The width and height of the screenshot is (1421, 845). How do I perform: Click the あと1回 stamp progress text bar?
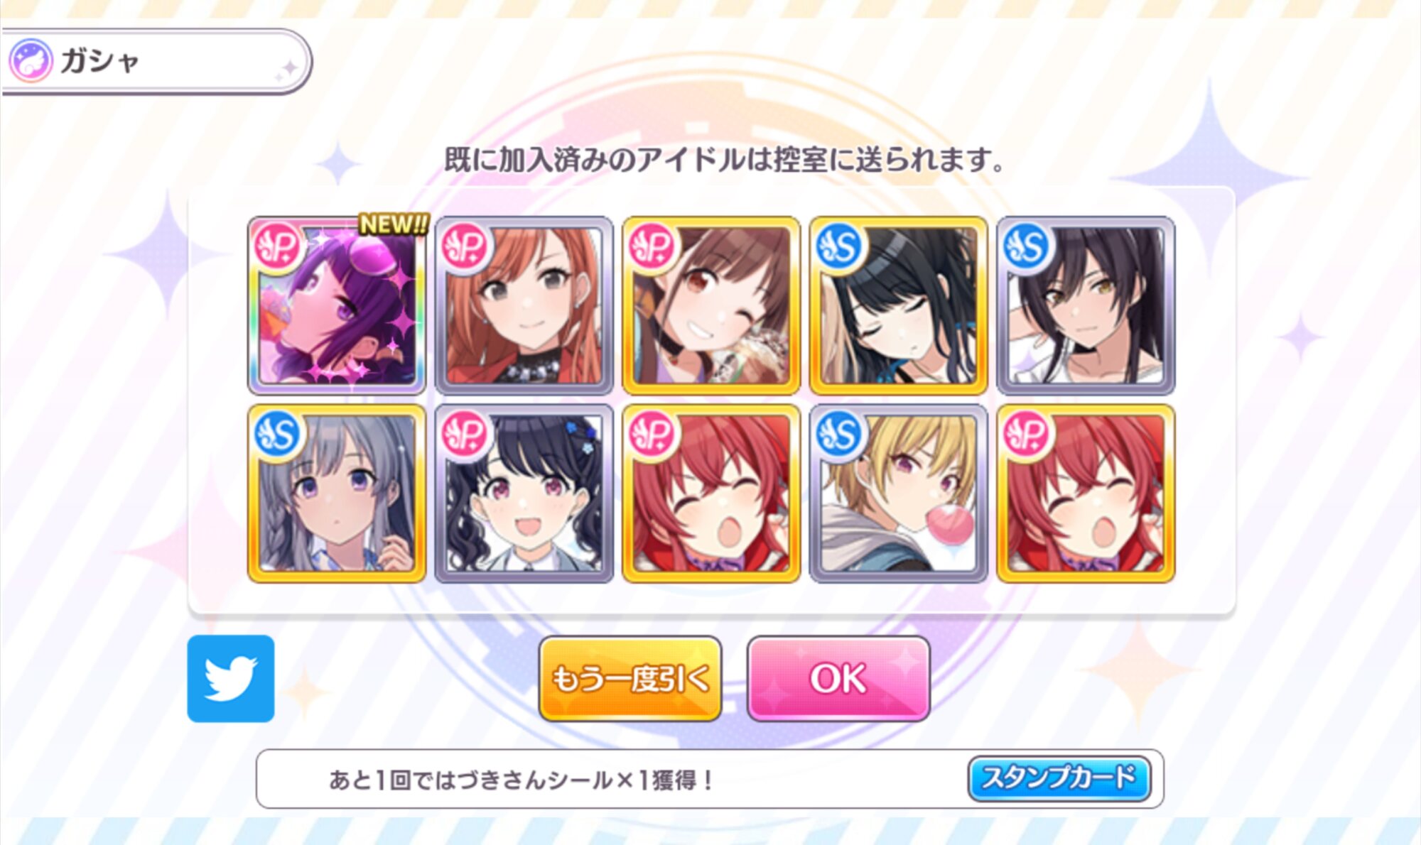710,779
